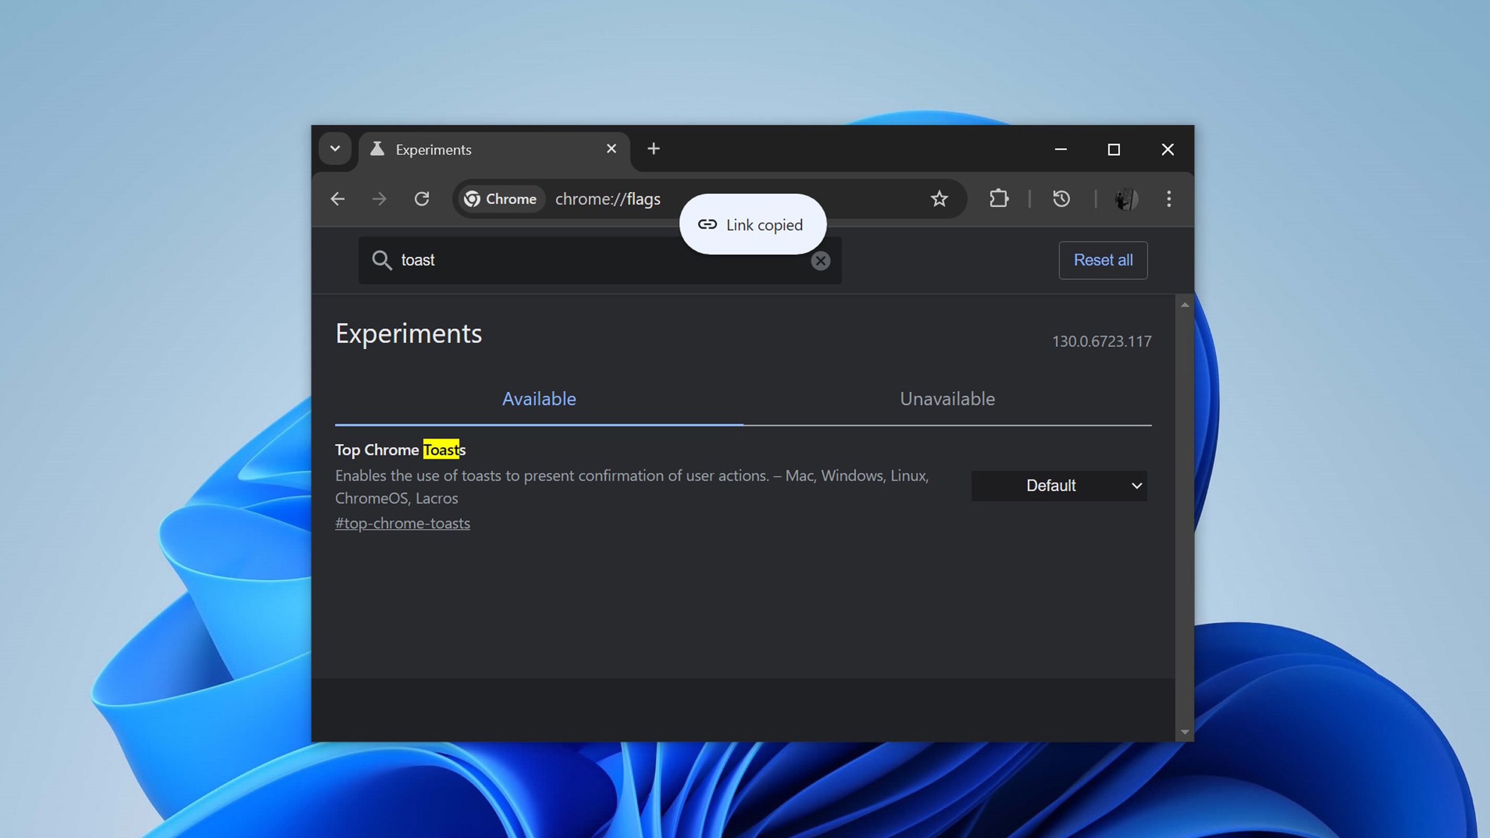Switch to the Available tab
This screenshot has width=1490, height=838.
click(x=539, y=399)
